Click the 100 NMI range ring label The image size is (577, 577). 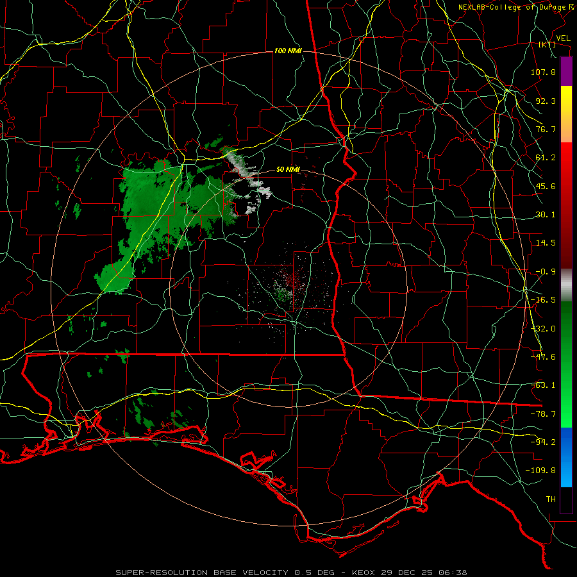288,51
